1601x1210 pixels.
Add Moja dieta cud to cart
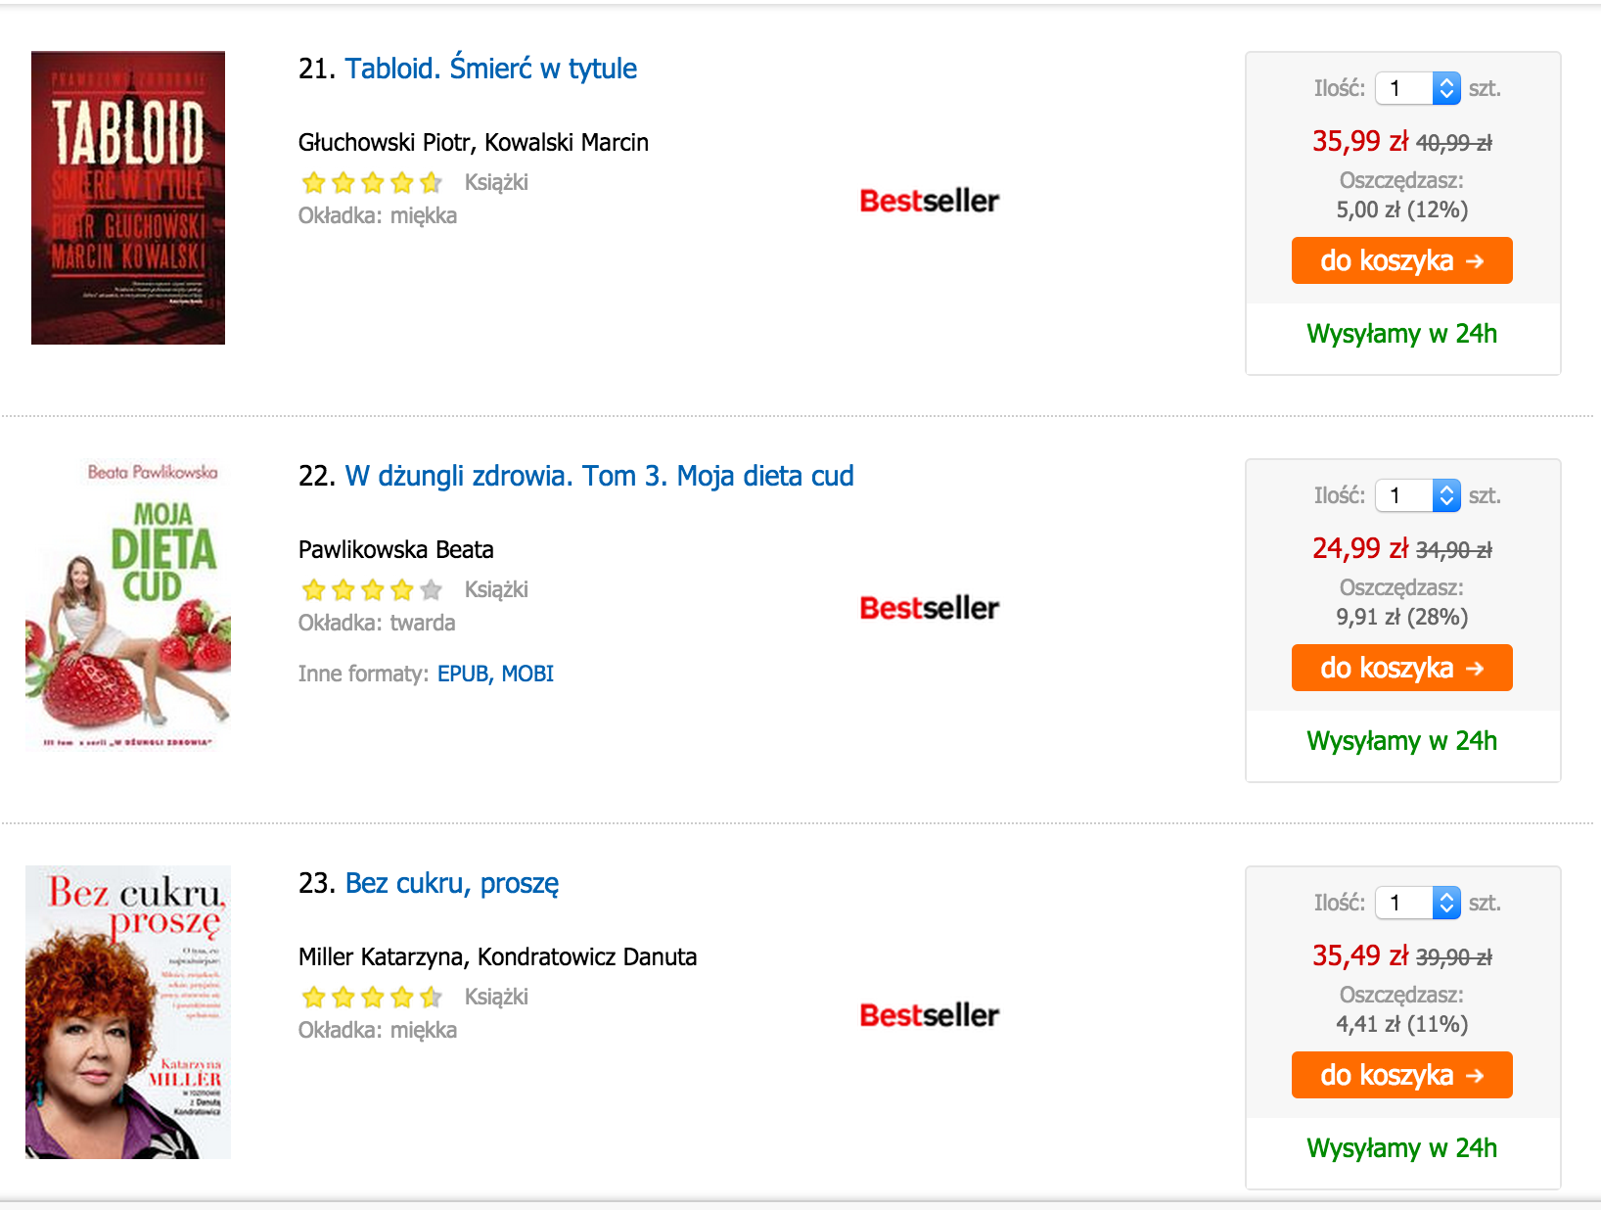click(1401, 668)
